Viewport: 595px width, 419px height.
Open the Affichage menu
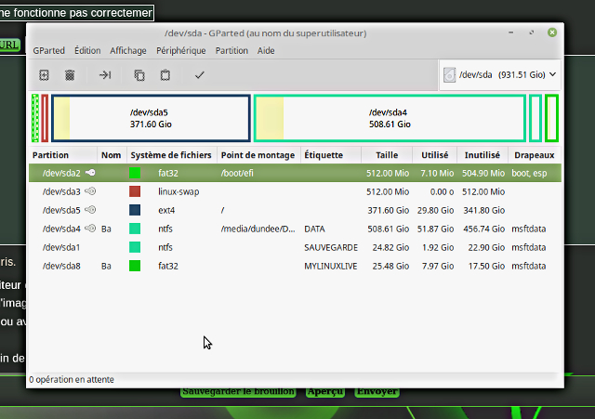point(128,51)
